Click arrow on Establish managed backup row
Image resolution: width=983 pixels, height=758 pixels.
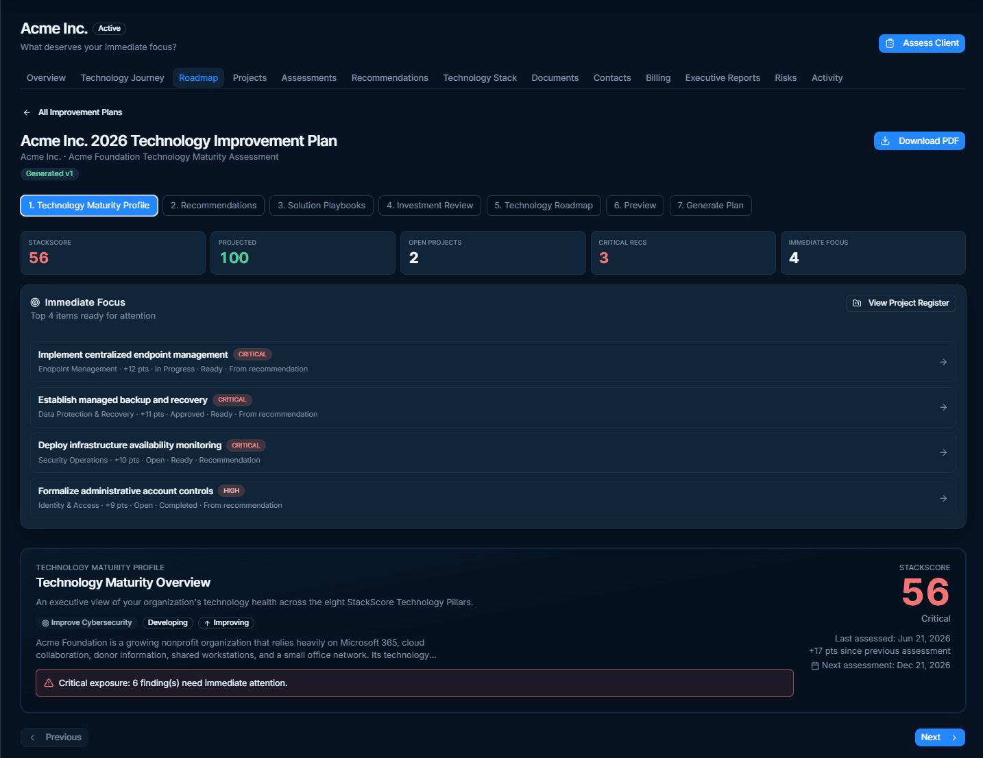(x=943, y=407)
